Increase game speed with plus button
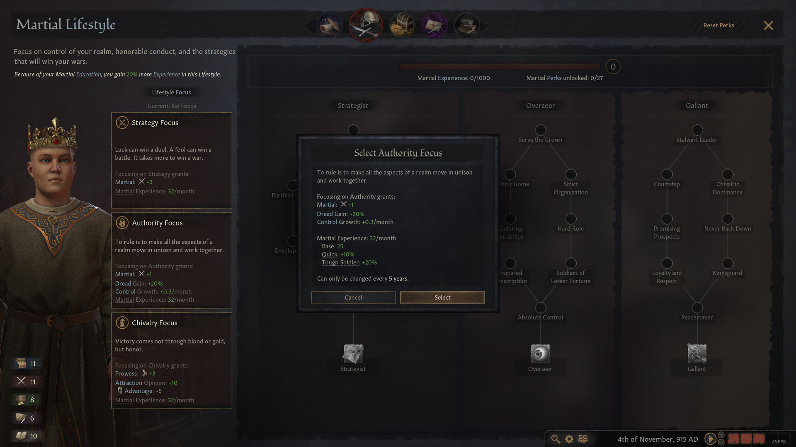 coord(721,435)
